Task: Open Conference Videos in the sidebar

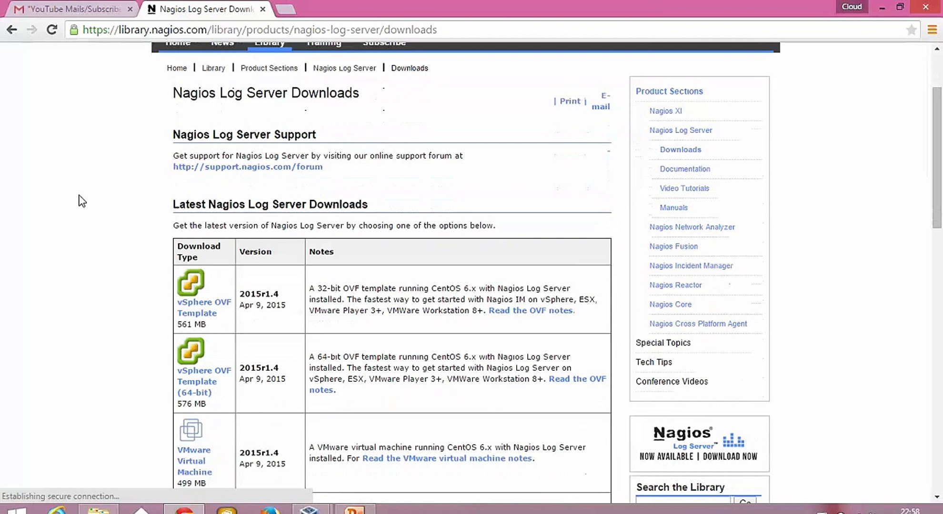Action: point(672,382)
